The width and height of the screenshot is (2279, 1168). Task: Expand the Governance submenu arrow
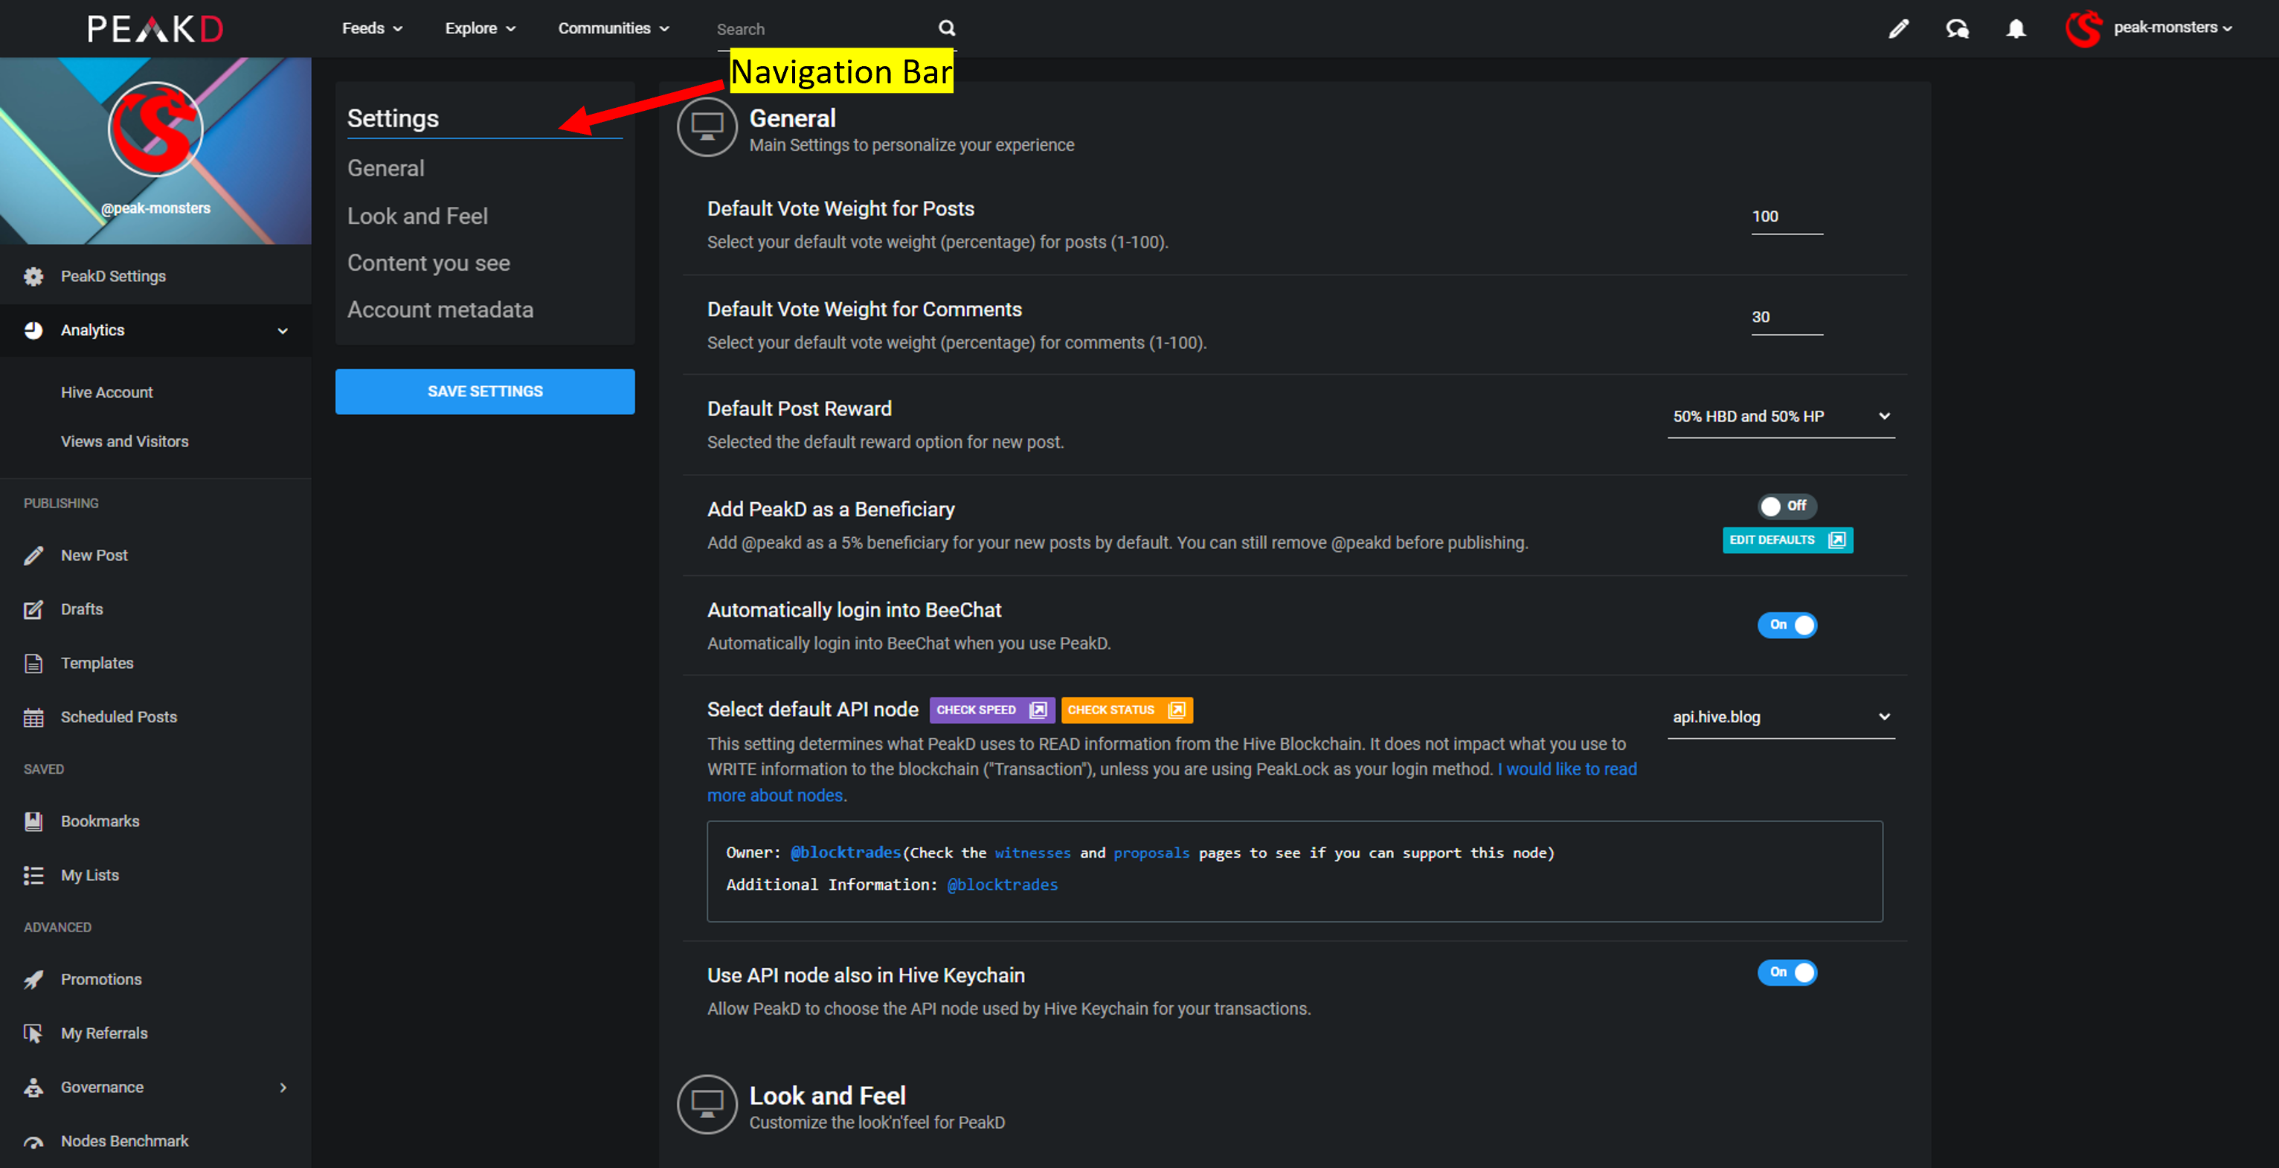coord(283,1088)
